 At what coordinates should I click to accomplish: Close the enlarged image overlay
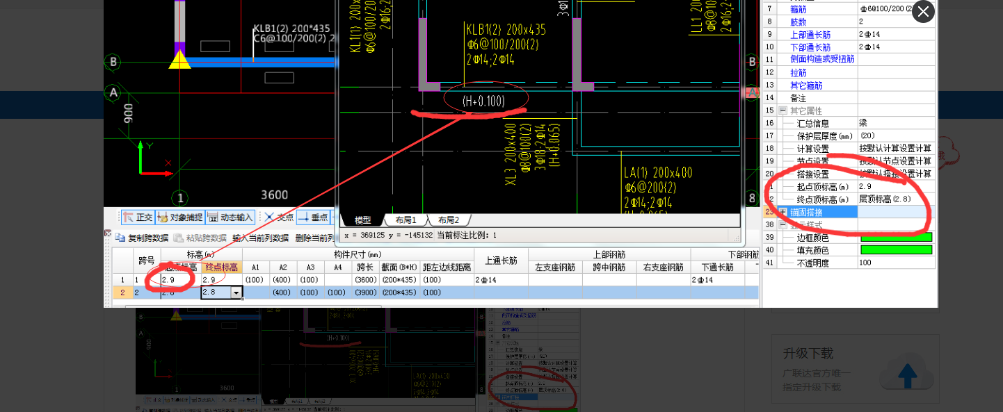923,11
